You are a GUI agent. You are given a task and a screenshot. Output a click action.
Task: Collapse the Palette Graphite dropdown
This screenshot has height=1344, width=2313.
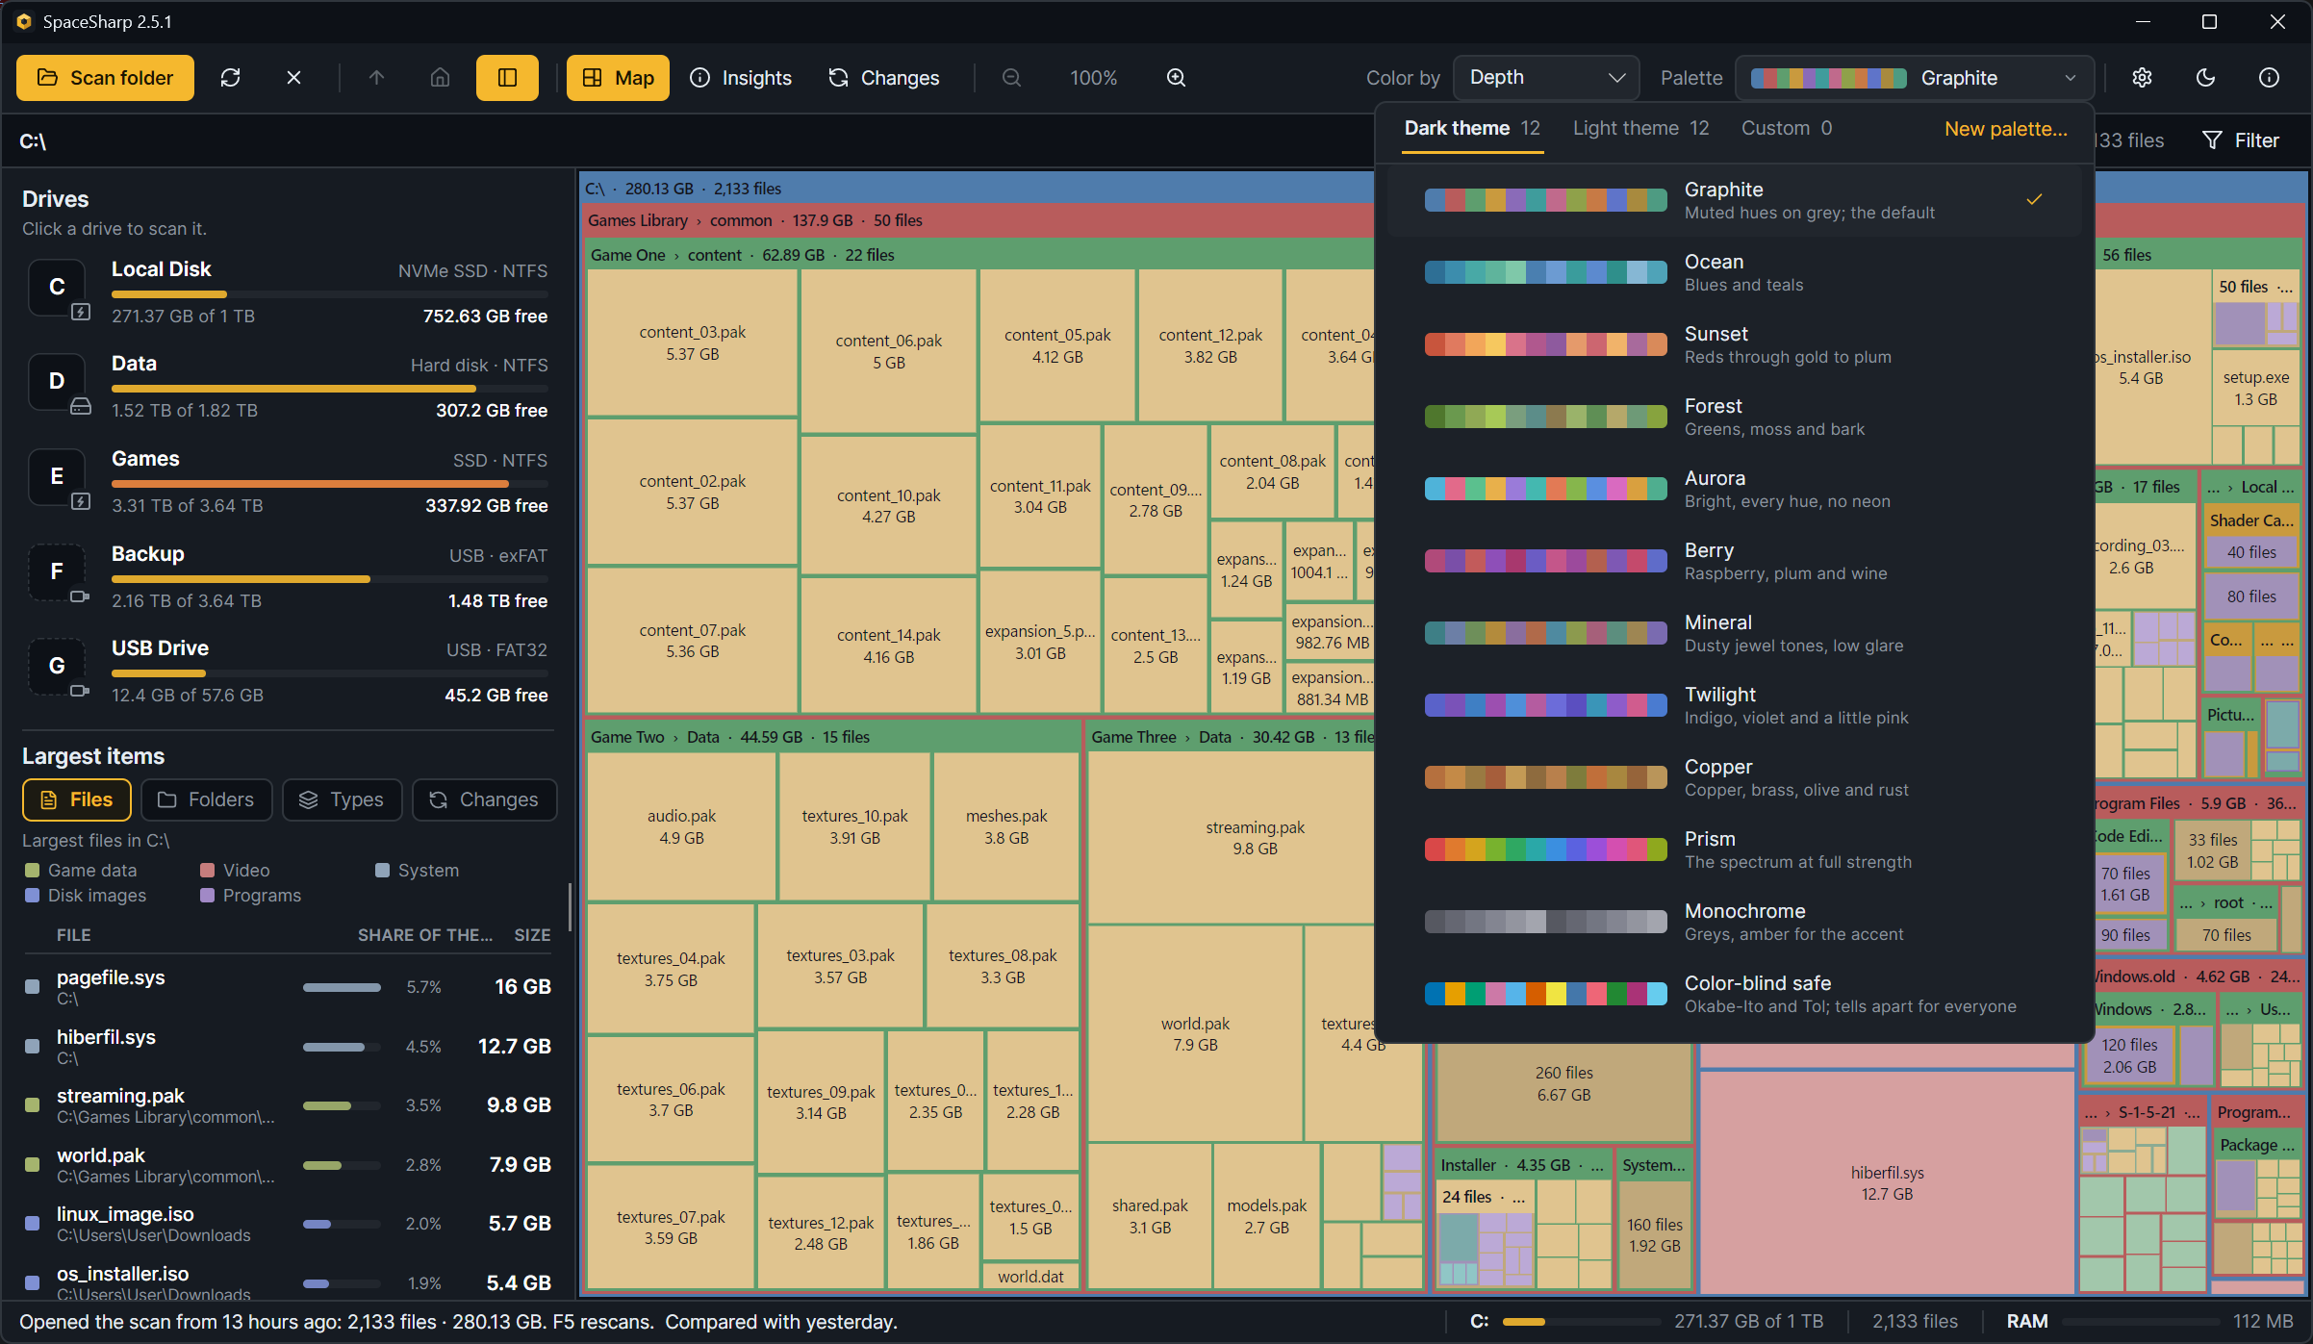pyautogui.click(x=1915, y=78)
